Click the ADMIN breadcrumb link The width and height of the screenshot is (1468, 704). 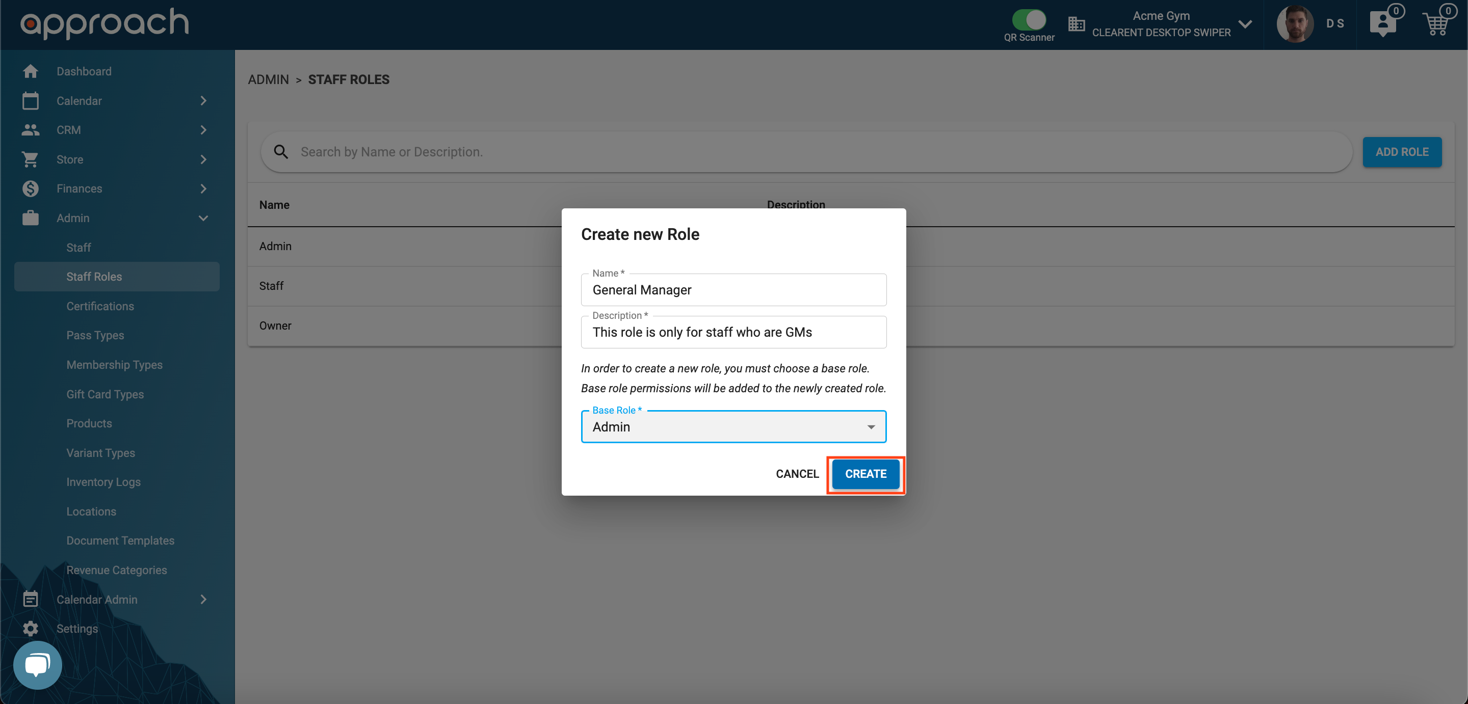click(x=269, y=79)
